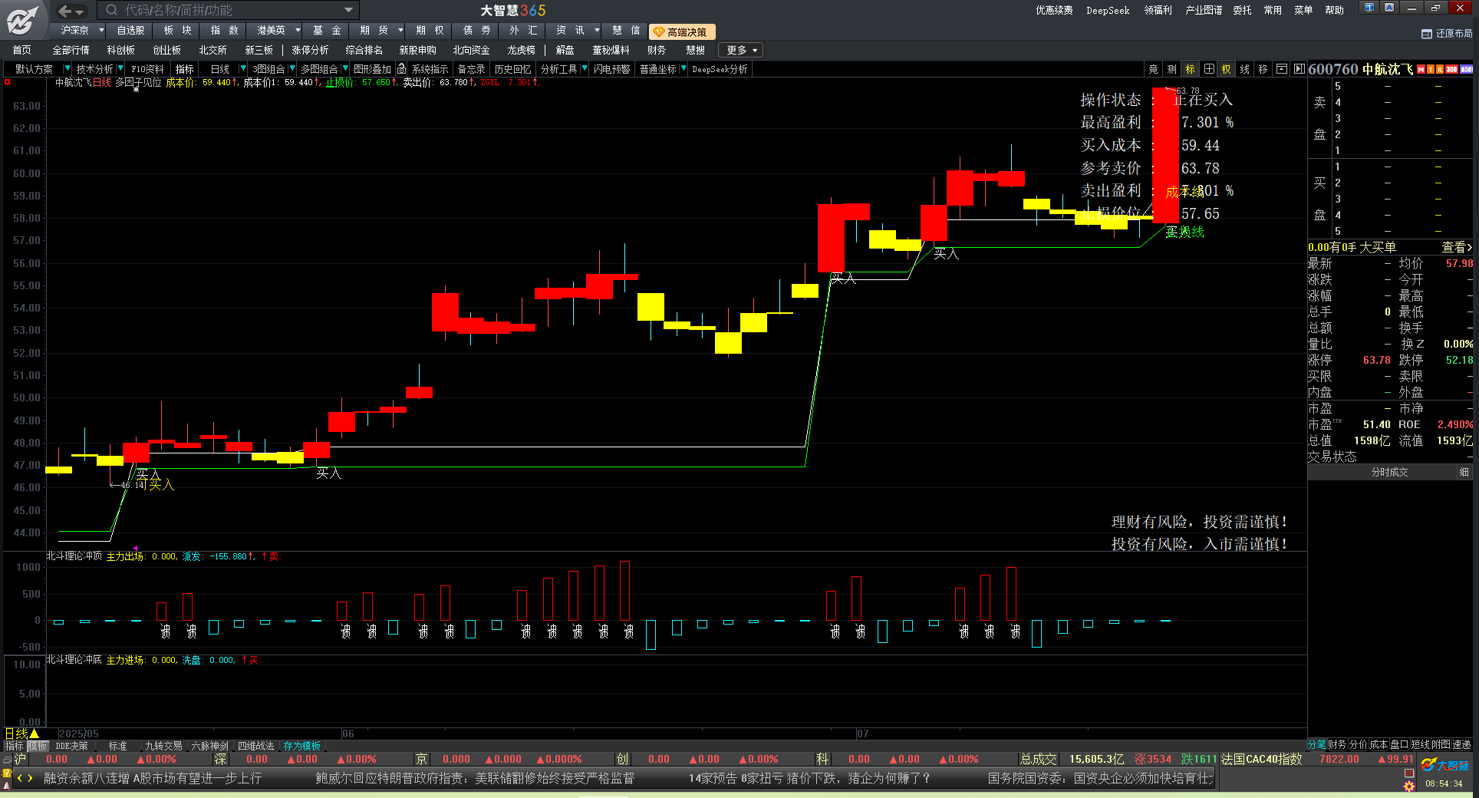Image resolution: width=1479 pixels, height=798 pixels.
Task: Click the pop-out window icon beside 移
Action: (1281, 69)
